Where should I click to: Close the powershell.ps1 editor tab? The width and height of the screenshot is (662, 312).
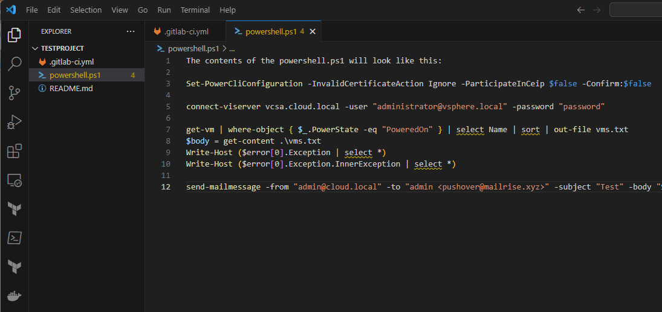[x=313, y=31]
